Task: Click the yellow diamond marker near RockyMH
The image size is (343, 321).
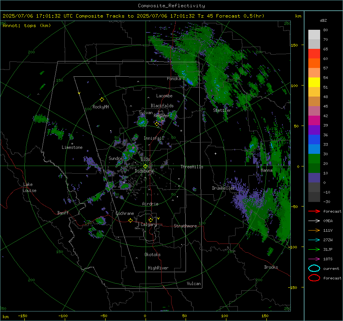Action: [102, 100]
